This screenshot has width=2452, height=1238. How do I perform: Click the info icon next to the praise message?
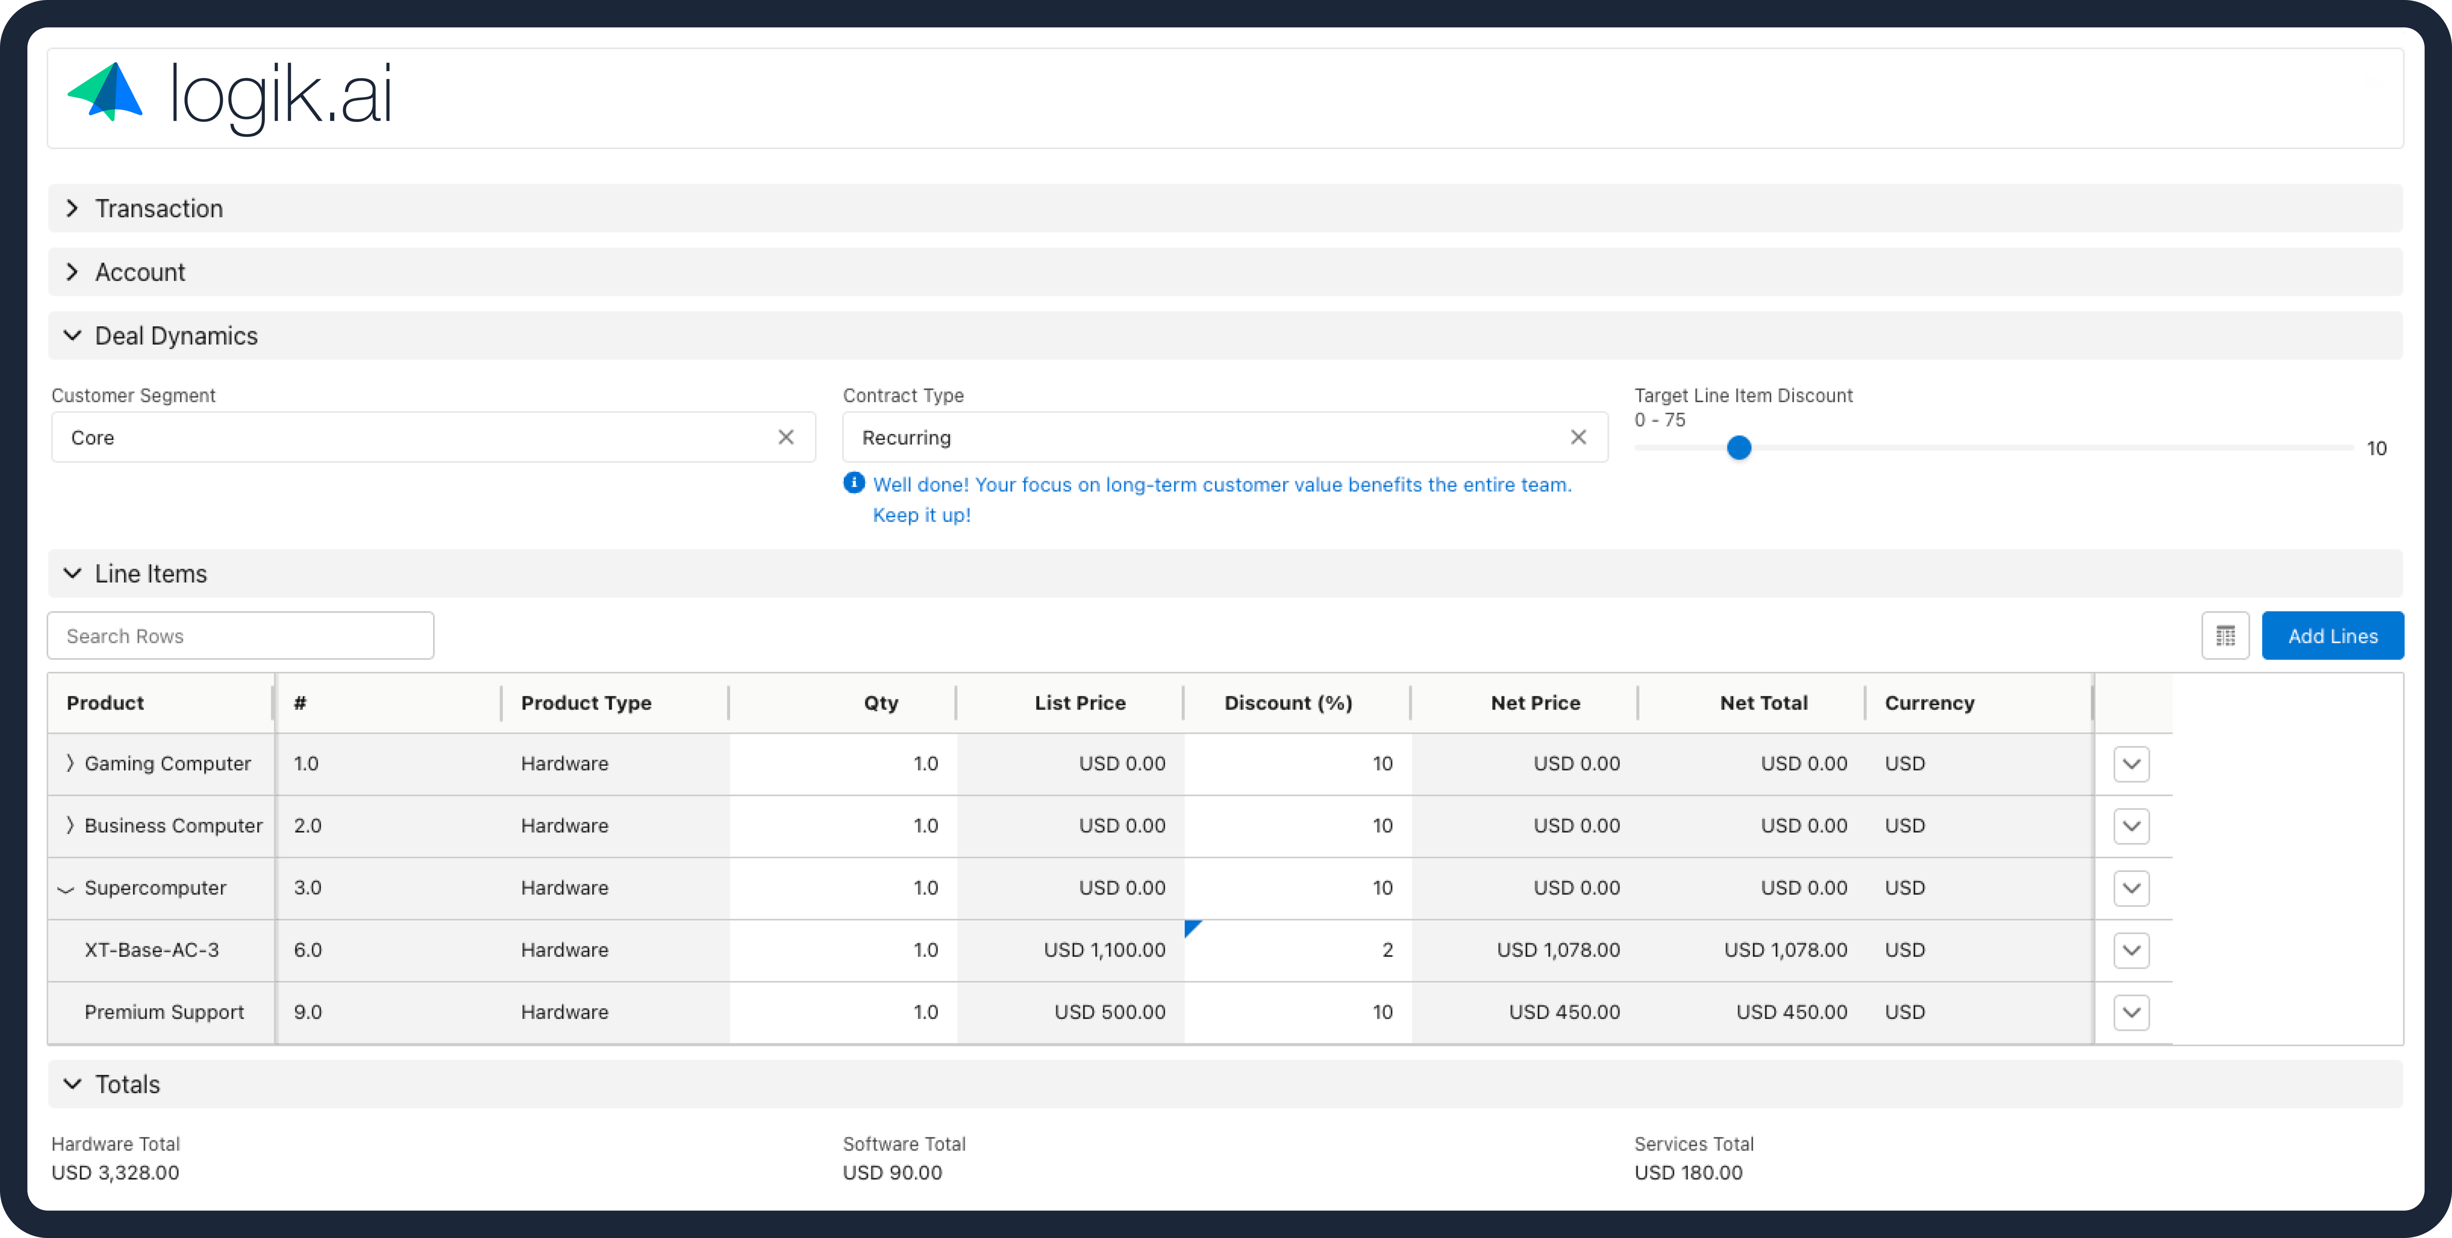coord(854,483)
